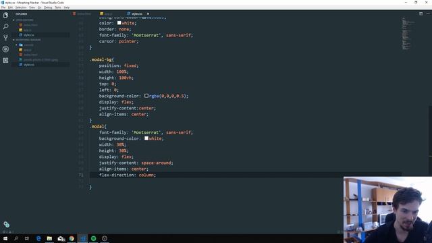Screen dimensions: 432x243
Task: Open the Windows Start menu
Action: (5, 238)
